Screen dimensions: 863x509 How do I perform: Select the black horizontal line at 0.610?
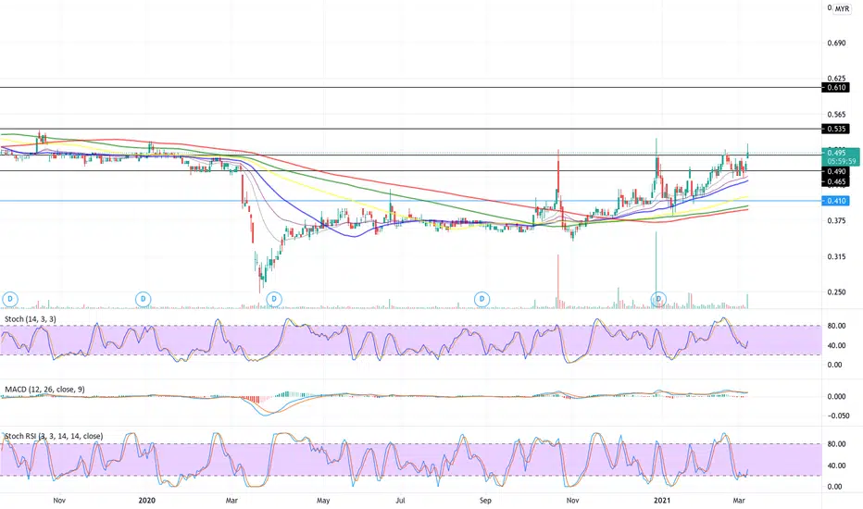click(410, 88)
